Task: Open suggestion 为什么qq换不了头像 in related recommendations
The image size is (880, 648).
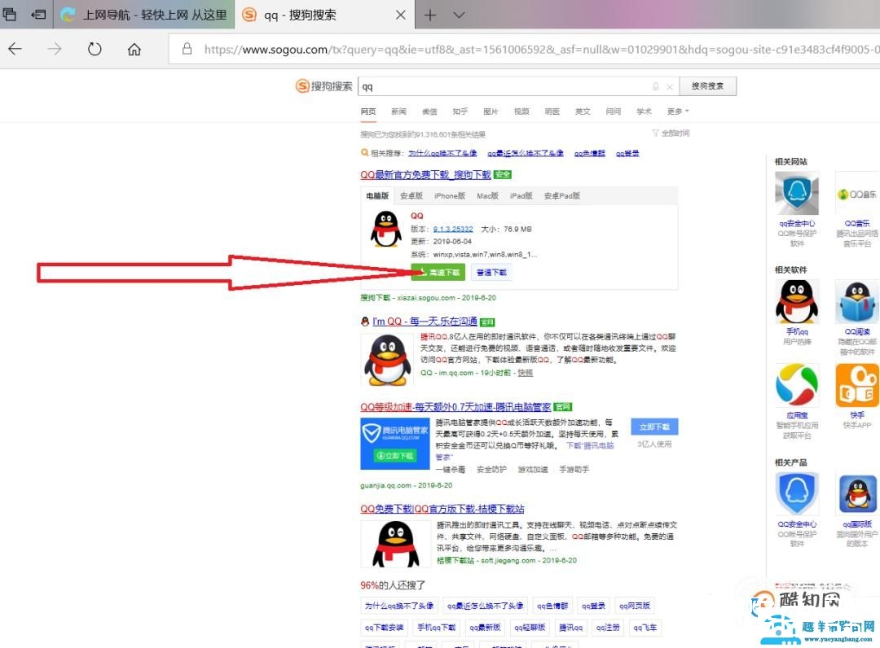Action: tap(442, 153)
